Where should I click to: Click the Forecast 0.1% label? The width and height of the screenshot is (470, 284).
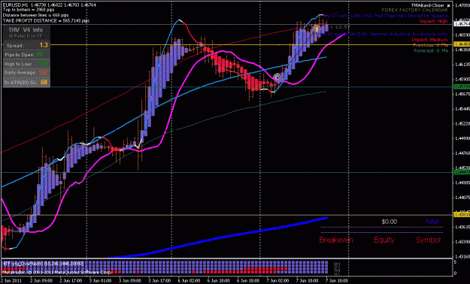[431, 50]
